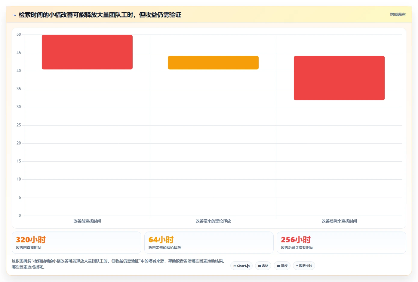
Task: Click the x-axis label 改善前查找时间
Action: click(87, 221)
